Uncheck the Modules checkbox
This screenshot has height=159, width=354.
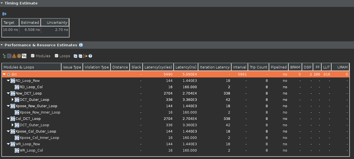[33, 56]
